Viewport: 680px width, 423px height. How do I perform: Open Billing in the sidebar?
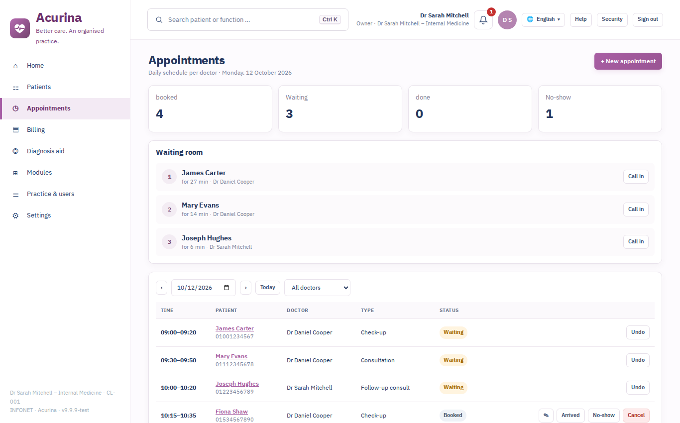click(x=65, y=130)
